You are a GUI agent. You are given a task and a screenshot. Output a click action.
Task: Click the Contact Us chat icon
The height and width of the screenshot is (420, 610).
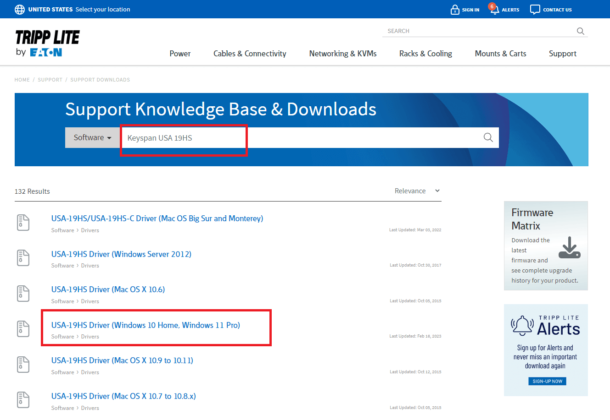[535, 10]
